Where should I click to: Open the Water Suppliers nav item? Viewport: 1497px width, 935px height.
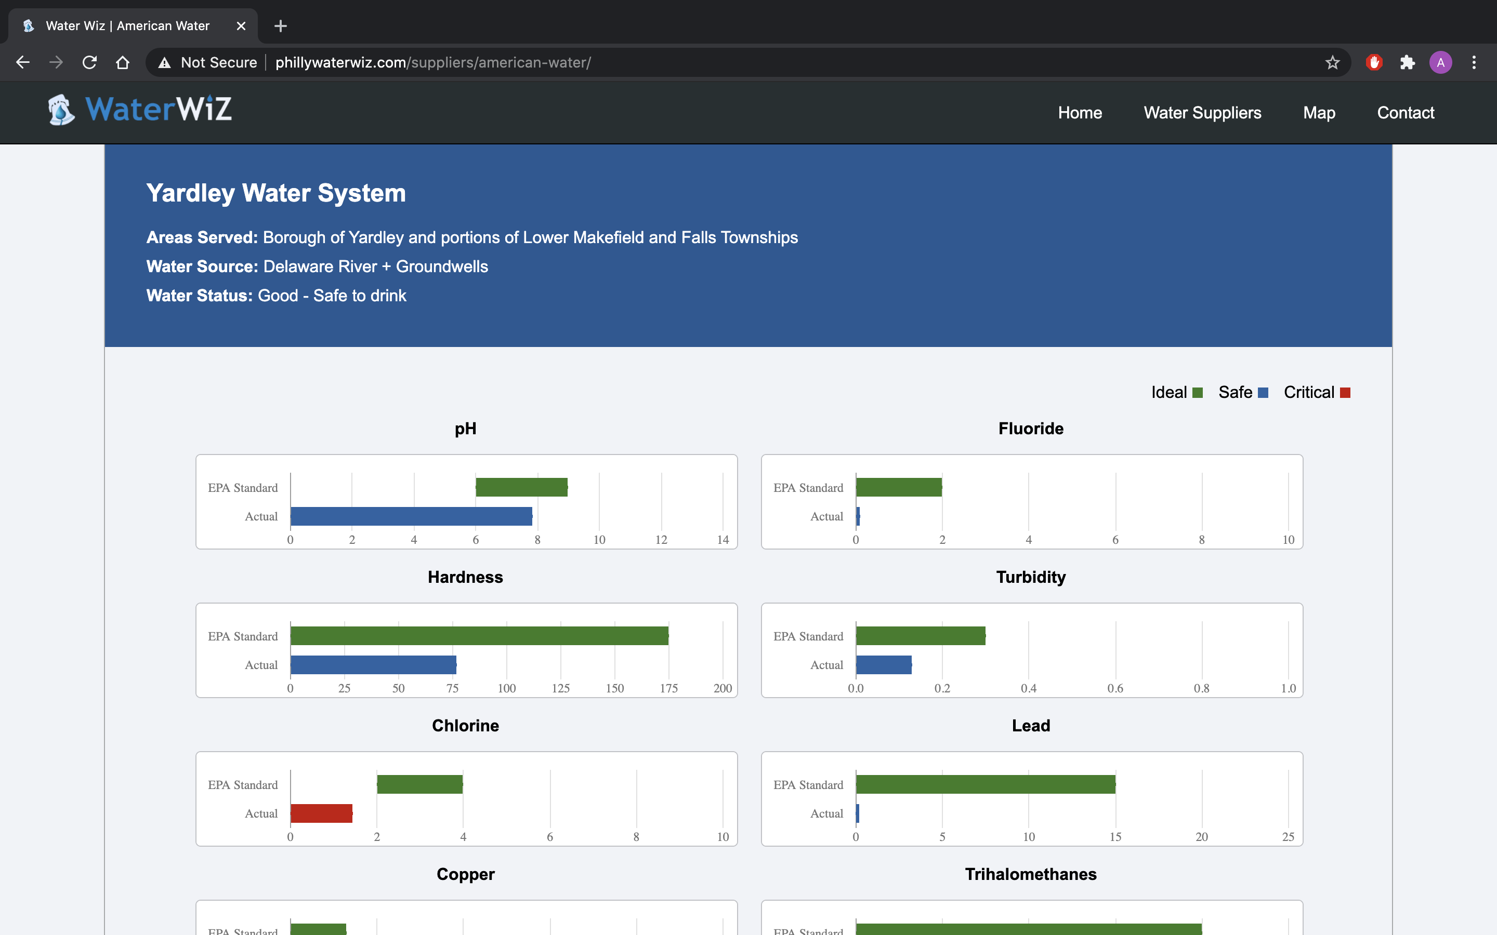(x=1202, y=113)
